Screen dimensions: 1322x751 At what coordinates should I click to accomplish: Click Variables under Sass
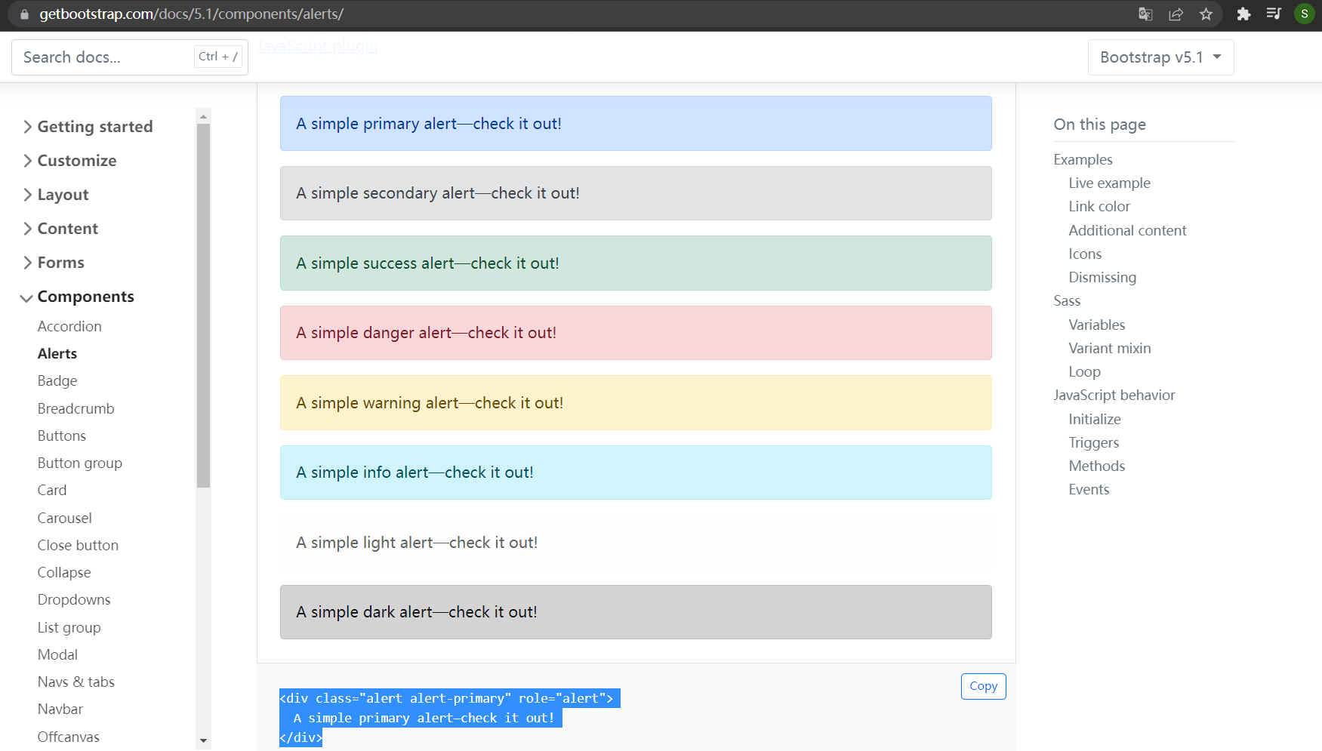[1096, 325]
